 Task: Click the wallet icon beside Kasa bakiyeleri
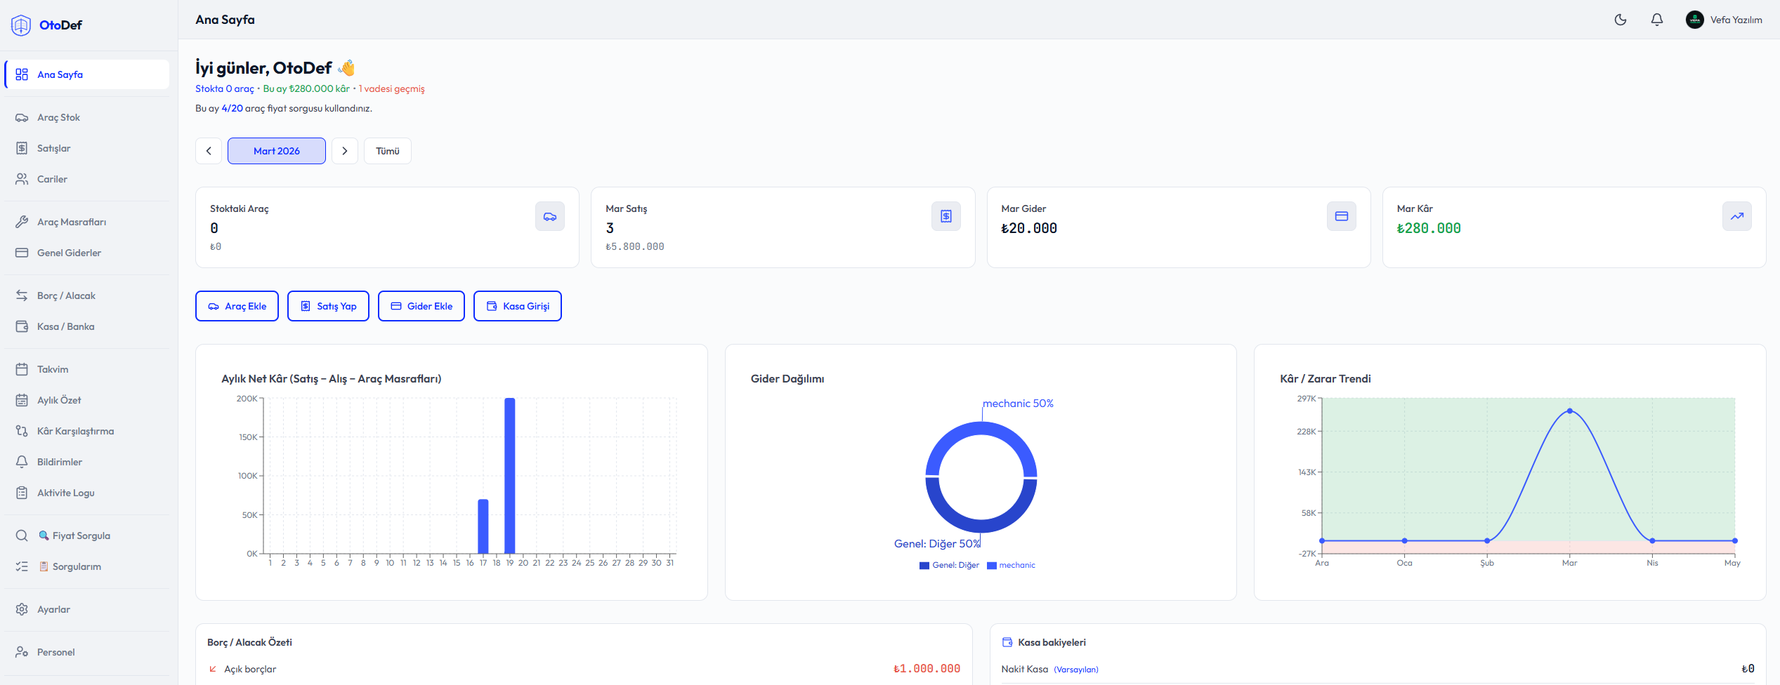(x=1007, y=642)
